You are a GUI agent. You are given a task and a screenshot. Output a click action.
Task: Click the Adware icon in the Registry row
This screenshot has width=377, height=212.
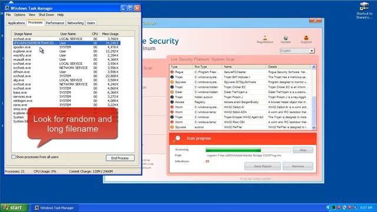172,102
